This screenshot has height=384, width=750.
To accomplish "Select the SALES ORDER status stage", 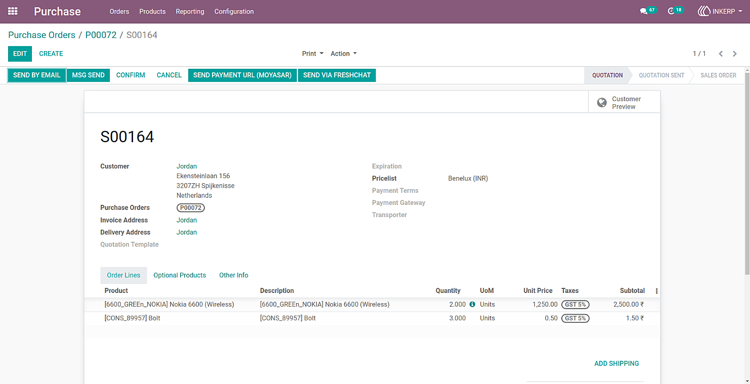I will click(718, 75).
